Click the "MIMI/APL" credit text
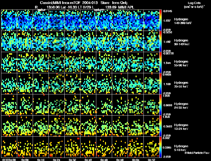The image size is (211, 161). point(126,7)
